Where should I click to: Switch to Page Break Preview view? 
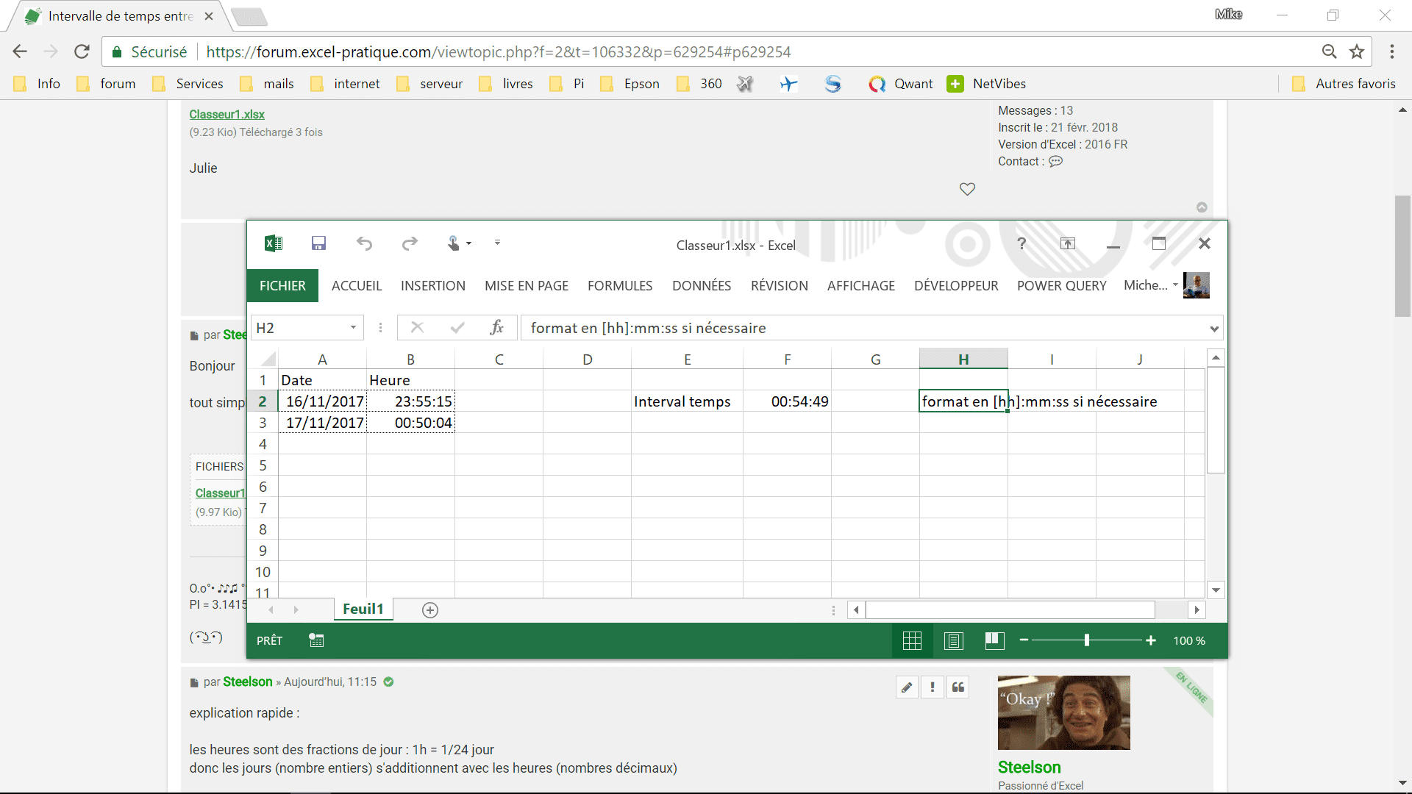point(994,641)
